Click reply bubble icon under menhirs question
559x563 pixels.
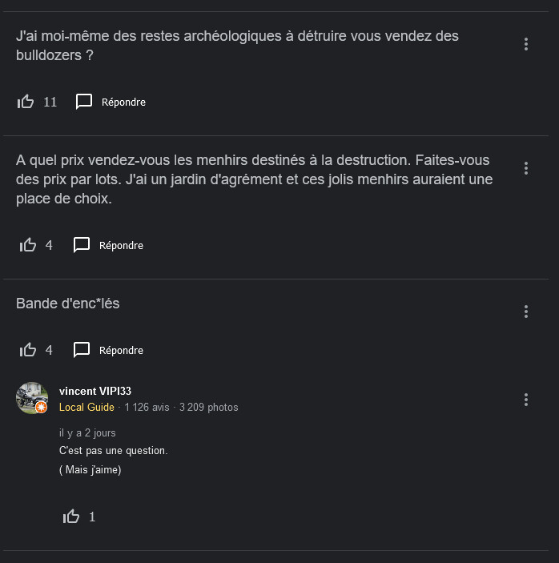[x=82, y=245]
